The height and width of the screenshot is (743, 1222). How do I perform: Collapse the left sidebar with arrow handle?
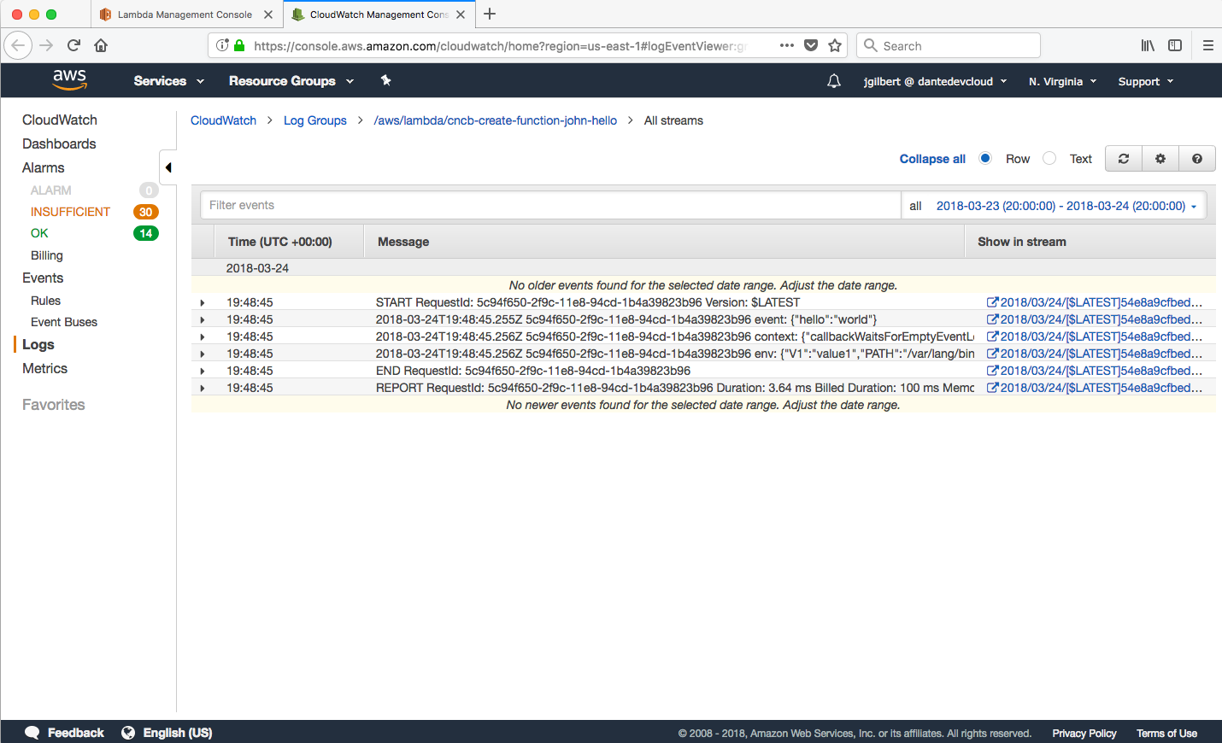168,167
